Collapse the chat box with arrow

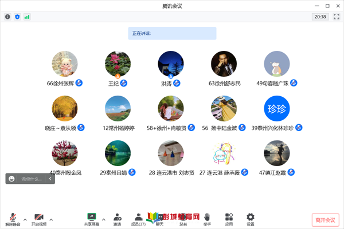[x=50, y=179]
